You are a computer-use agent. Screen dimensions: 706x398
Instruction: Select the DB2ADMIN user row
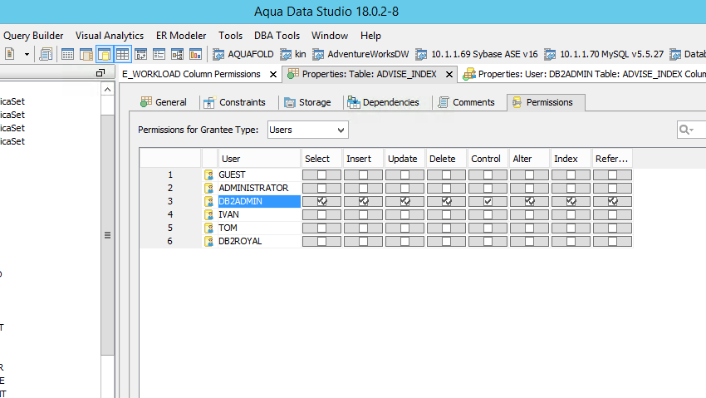point(259,201)
